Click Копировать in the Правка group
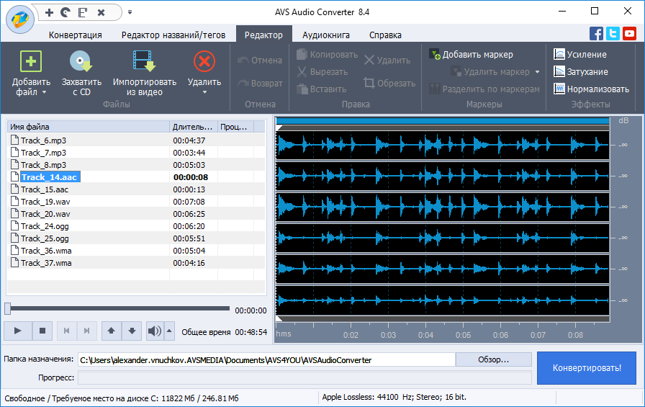Image resolution: width=645 pixels, height=407 pixels. tap(327, 55)
